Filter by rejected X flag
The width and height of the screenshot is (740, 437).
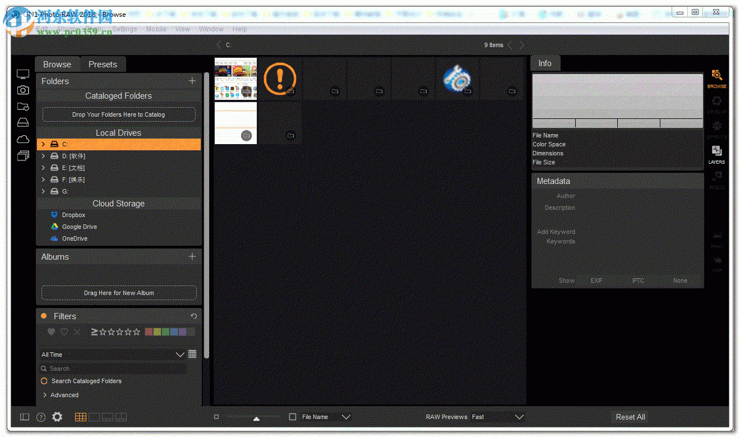click(x=77, y=332)
